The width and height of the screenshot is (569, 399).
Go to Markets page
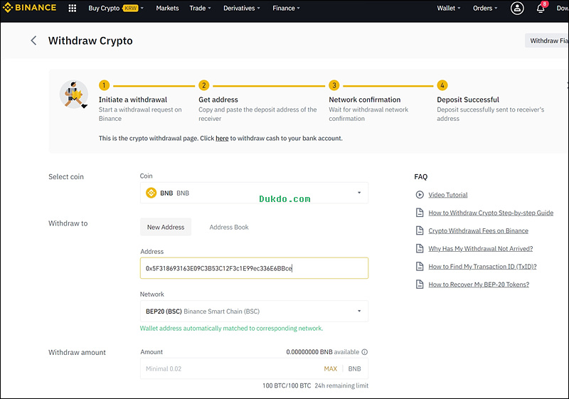(x=167, y=8)
